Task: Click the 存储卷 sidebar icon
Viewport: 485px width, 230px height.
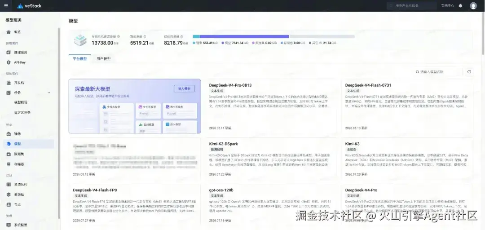Action: point(9,164)
